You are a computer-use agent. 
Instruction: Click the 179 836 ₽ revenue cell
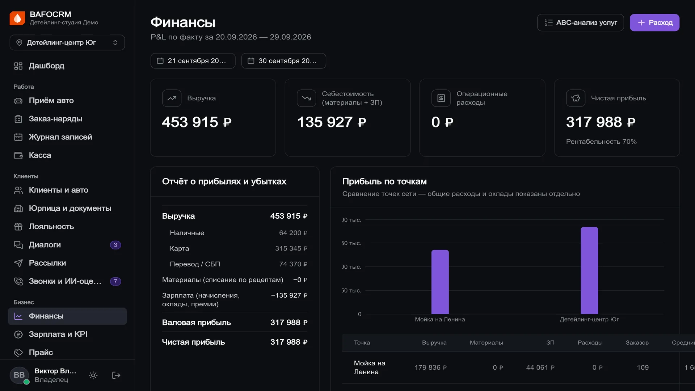point(430,368)
